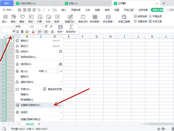The height and width of the screenshot is (131, 174).
Task: Switch to the 页面布局 ribbon tab
Action: [76, 10]
